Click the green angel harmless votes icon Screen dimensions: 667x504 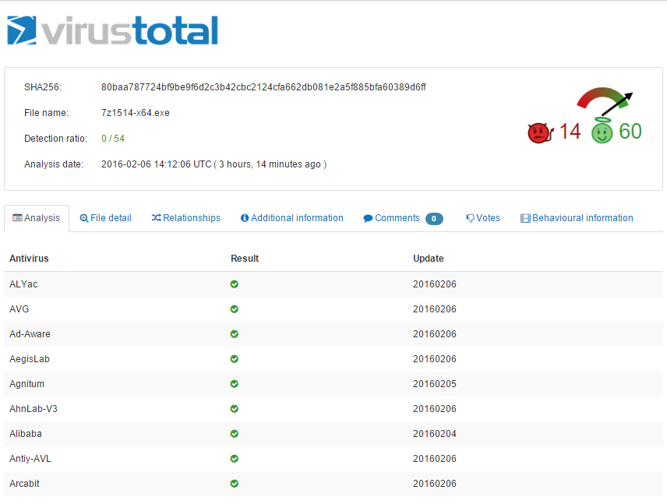[x=602, y=131]
